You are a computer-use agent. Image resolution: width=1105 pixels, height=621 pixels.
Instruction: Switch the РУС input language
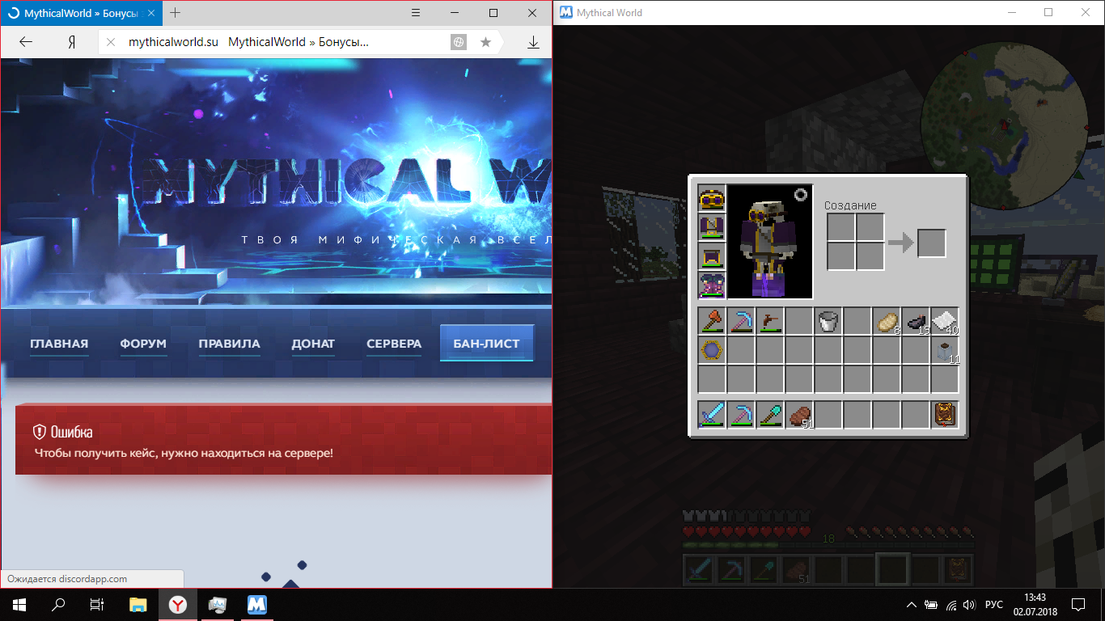click(994, 605)
